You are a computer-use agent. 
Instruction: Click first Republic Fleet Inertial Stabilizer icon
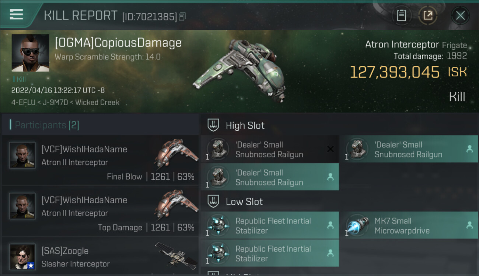(x=218, y=225)
